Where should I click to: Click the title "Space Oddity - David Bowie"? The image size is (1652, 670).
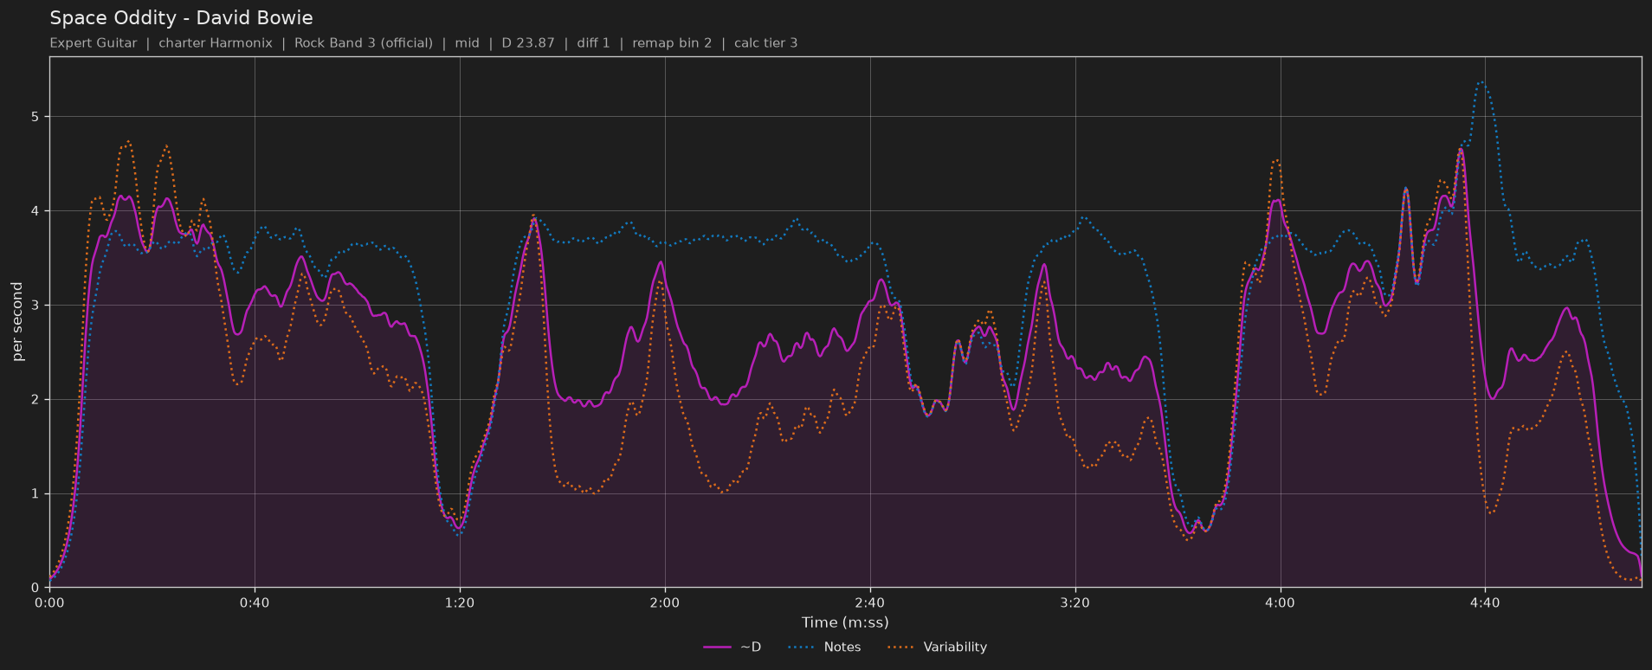coord(181,18)
